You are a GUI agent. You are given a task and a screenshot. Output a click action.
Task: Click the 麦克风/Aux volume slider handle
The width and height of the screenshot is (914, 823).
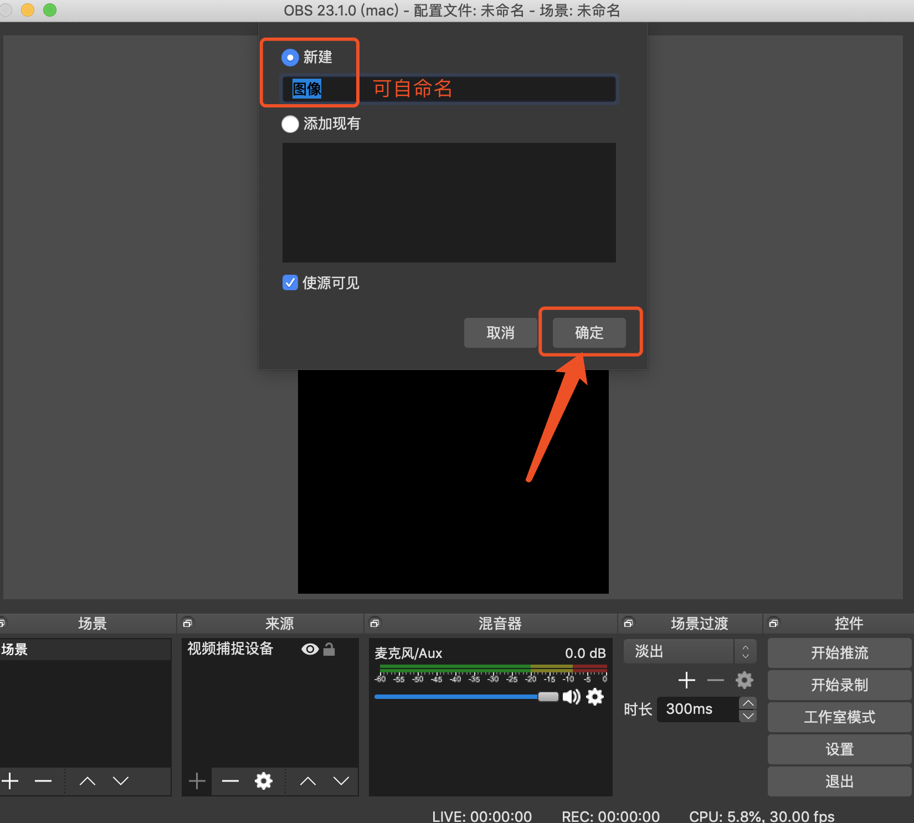(548, 697)
